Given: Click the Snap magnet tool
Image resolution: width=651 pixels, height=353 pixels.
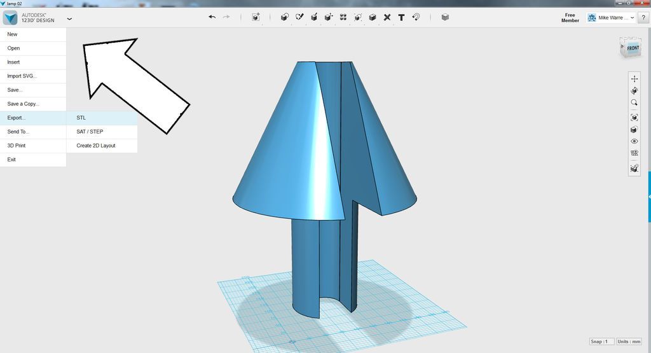Looking at the screenshot, I should (416, 17).
